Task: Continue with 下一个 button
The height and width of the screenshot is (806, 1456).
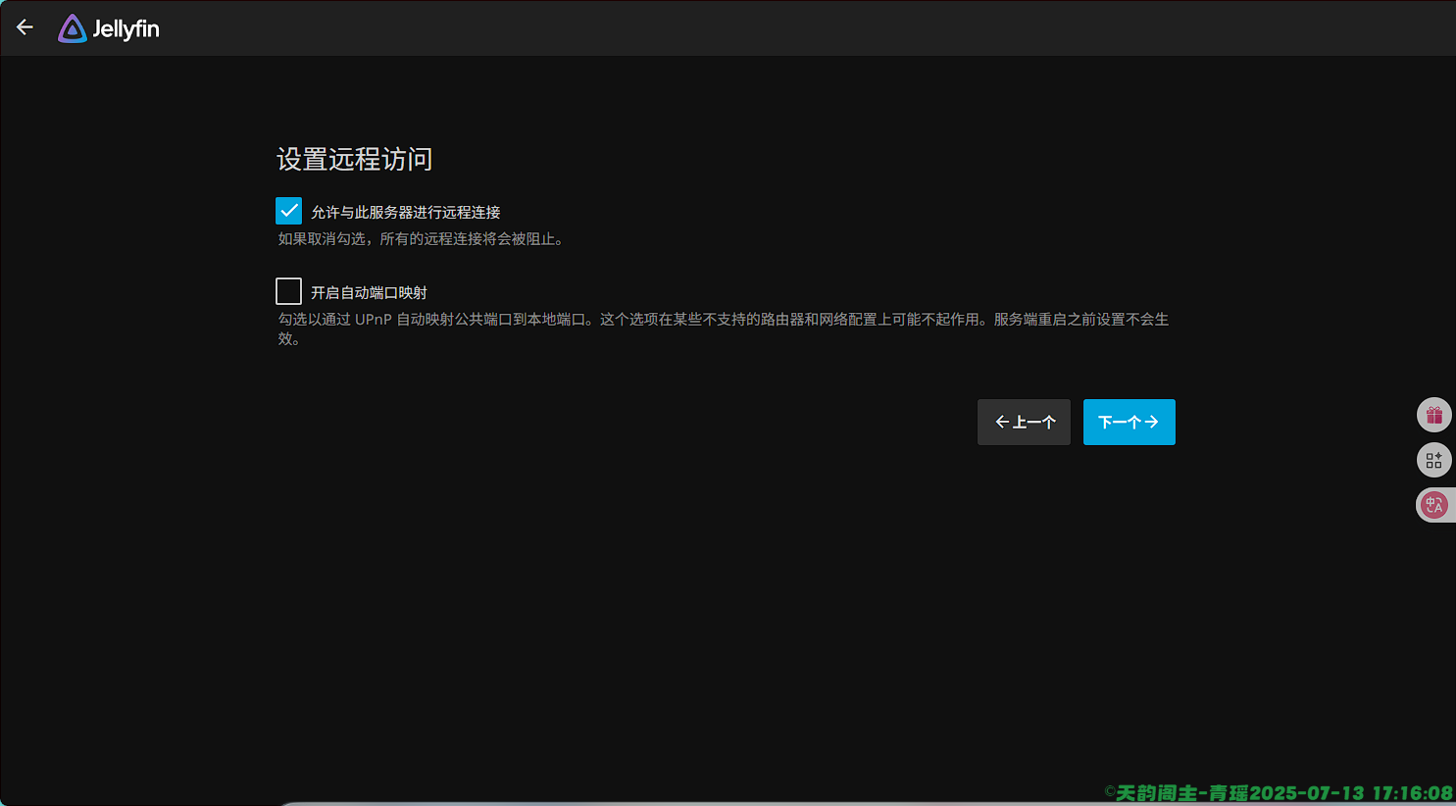Action: 1129,422
